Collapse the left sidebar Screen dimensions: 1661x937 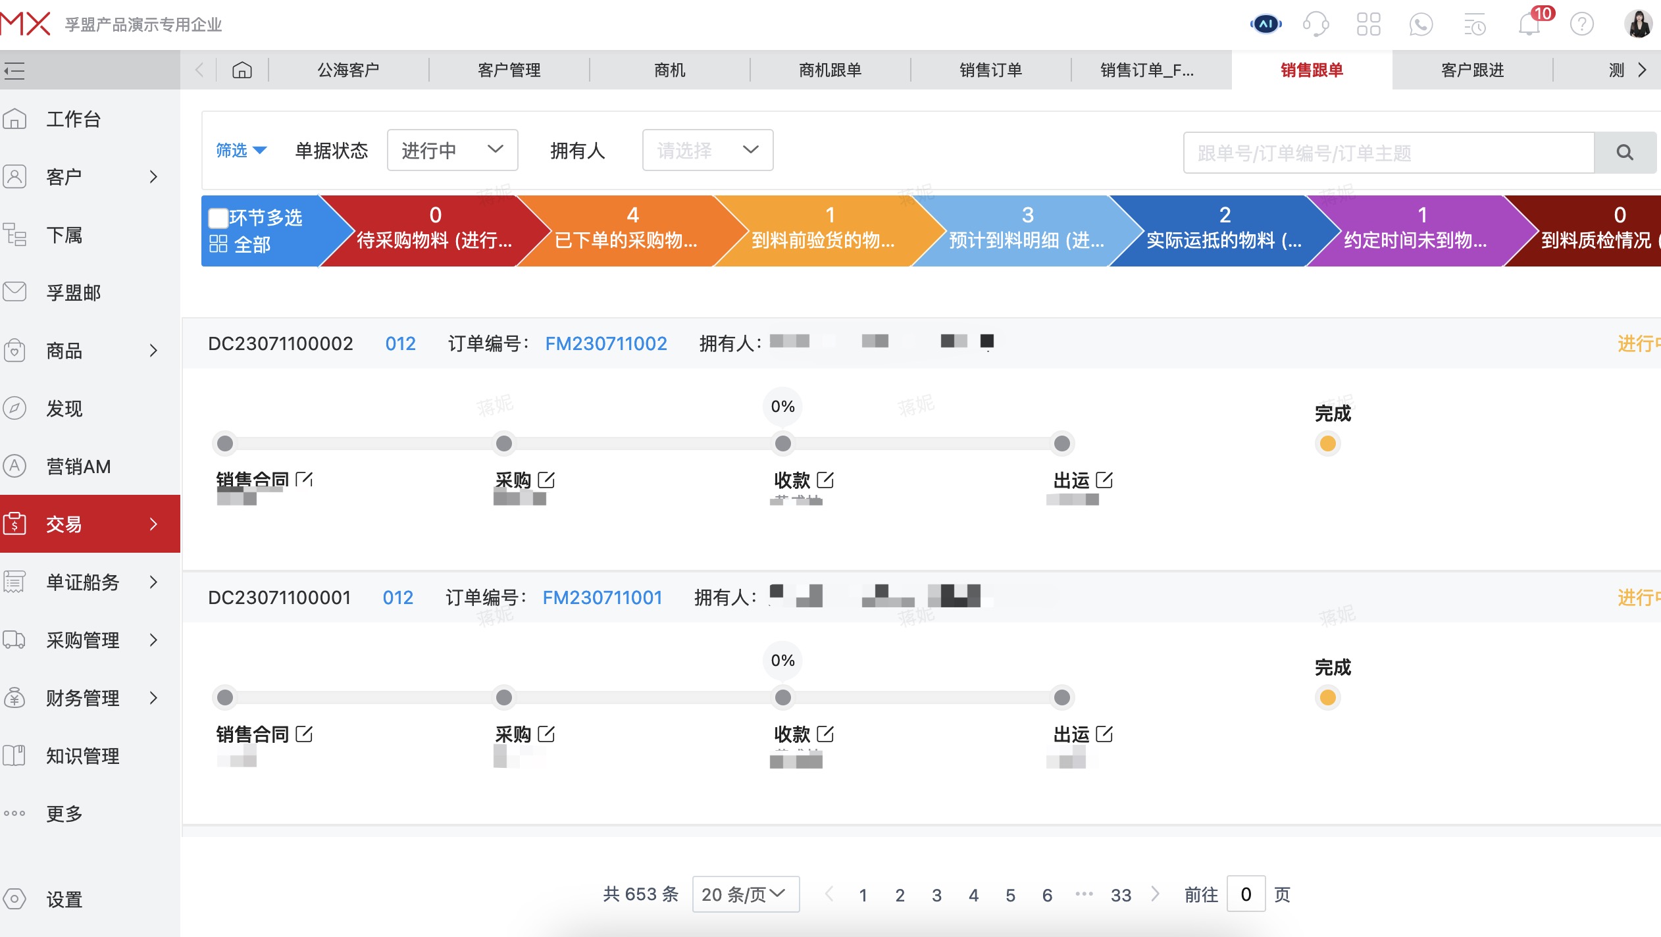coord(15,70)
